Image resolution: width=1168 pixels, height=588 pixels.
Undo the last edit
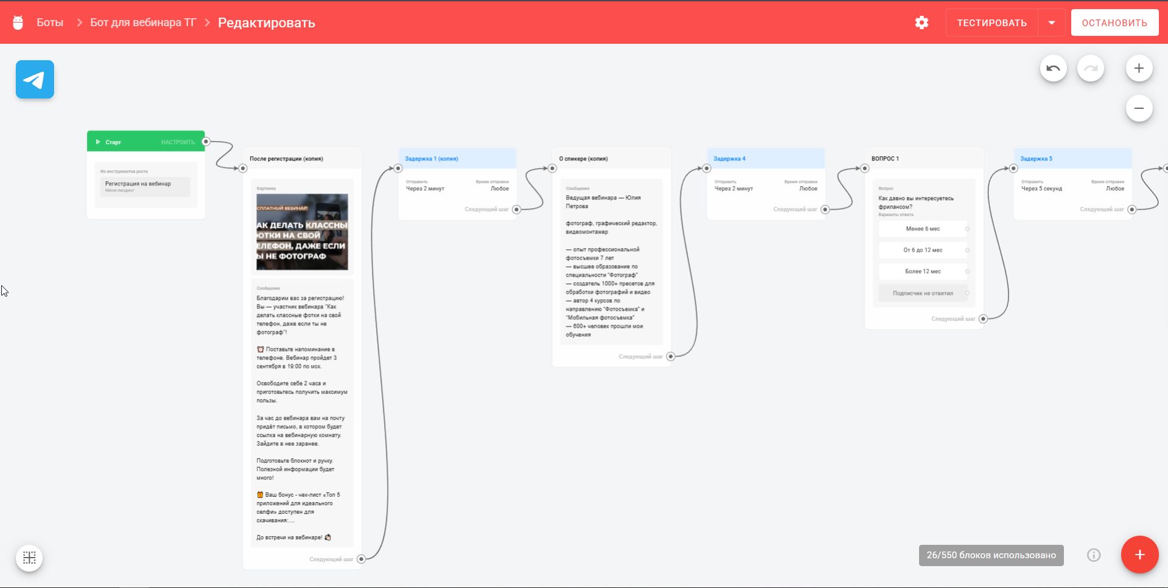[x=1053, y=68]
